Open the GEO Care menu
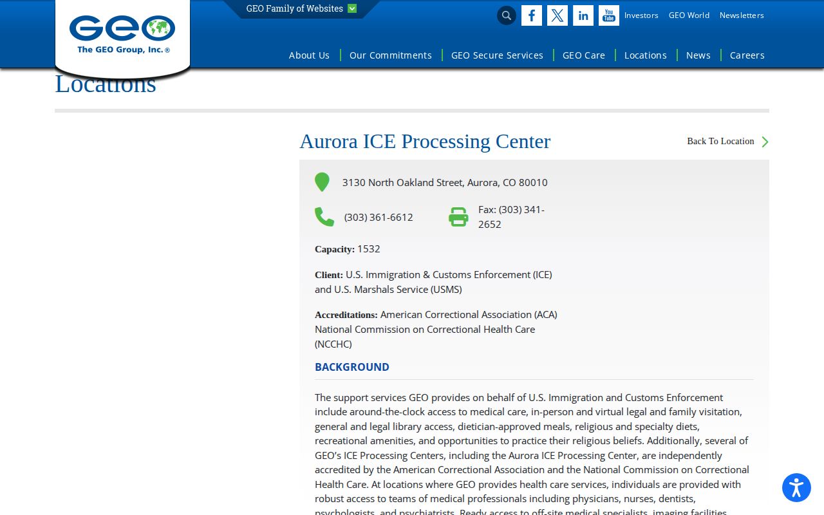The image size is (824, 515). click(x=584, y=55)
